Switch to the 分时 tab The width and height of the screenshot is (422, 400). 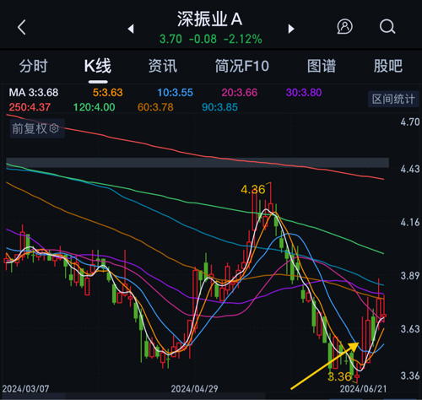pyautogui.click(x=34, y=66)
